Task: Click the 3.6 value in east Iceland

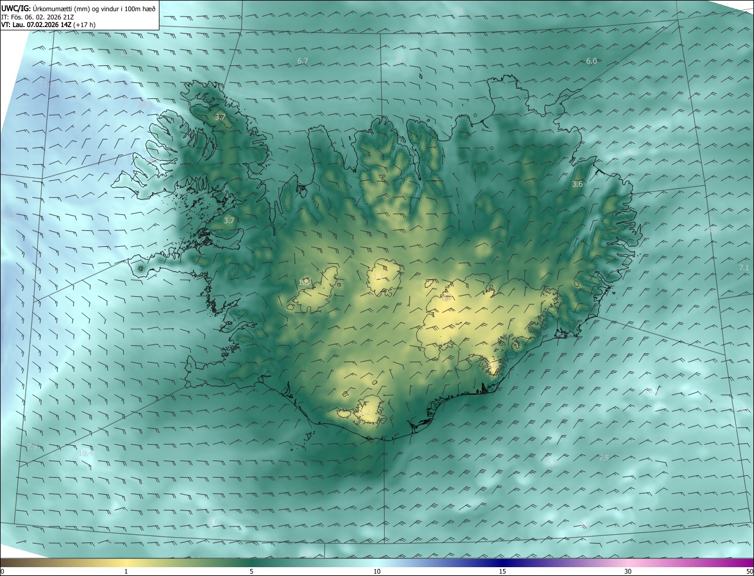Action: [577, 184]
